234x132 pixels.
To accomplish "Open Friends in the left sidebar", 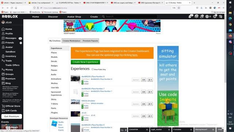I will point(10,43).
